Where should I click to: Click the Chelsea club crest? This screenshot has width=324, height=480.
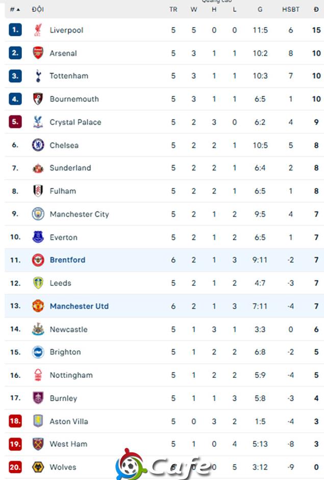pos(38,145)
